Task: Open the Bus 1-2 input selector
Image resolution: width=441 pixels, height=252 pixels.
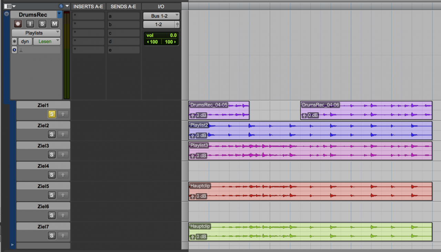Action: click(161, 16)
